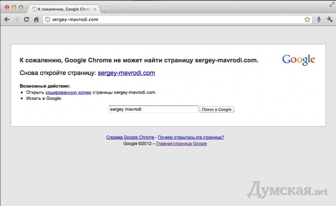Open the blue sergey-mavrodi.com retry link

pyautogui.click(x=126, y=73)
